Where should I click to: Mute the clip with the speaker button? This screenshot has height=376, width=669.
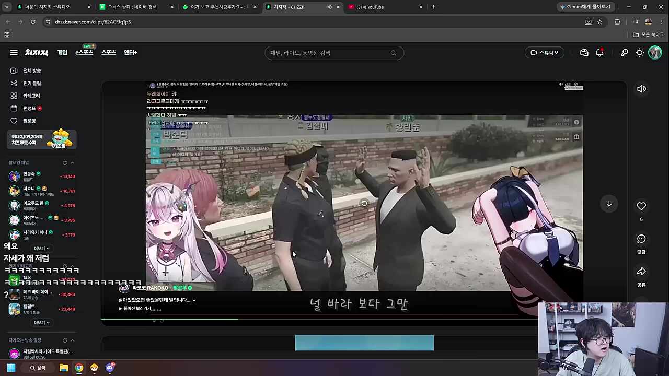coord(641,89)
